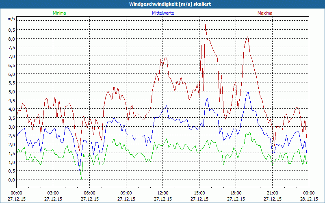Viewport: 325px width, 203px height.
Task: Click the 6,5 y-axis value
Action: click(12, 65)
